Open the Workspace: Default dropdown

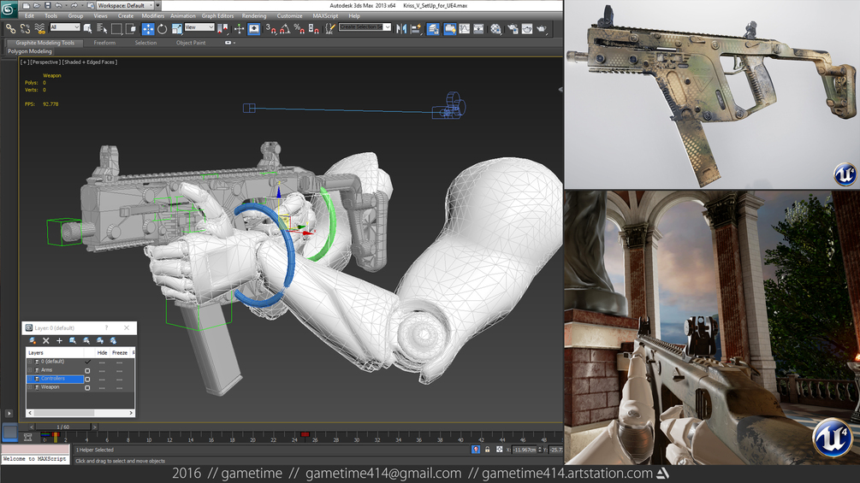tap(125, 5)
